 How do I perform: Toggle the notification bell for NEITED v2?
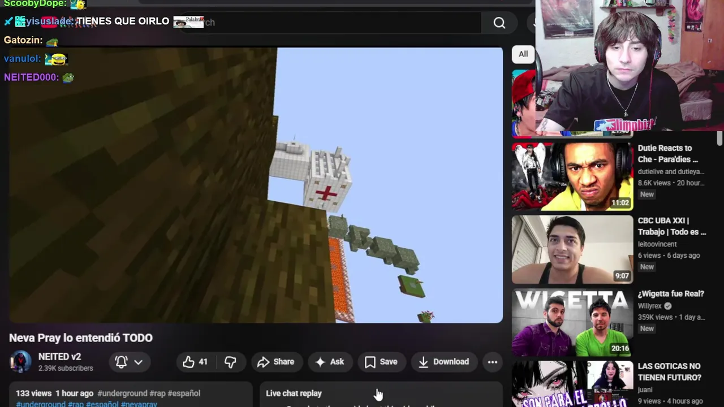[121, 362]
